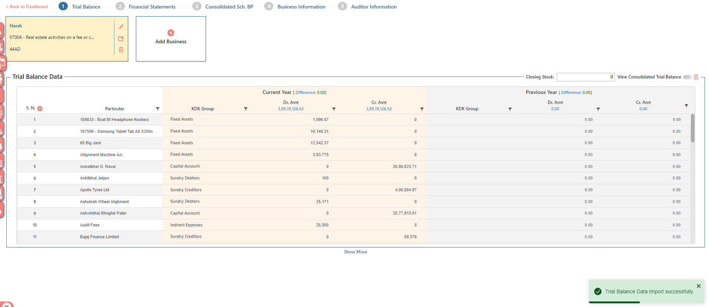Select Bajaj Finance Limited particular

pos(99,237)
